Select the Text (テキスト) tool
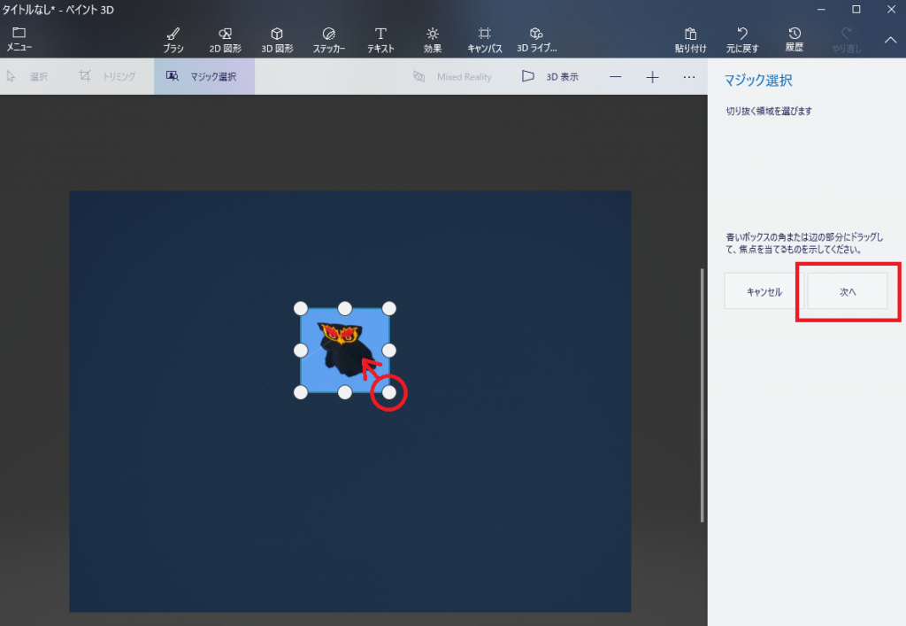Screen dimensions: 906x626 coord(380,39)
